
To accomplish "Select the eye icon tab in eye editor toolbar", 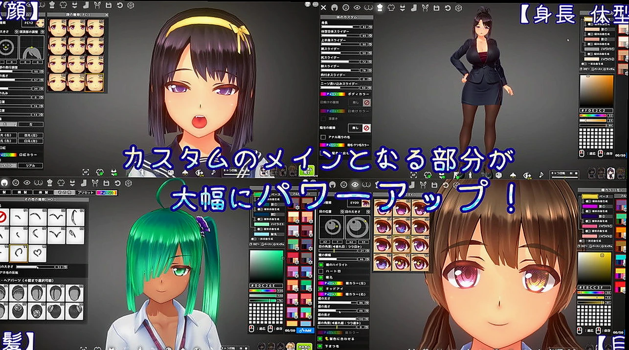I will [356, 184].
